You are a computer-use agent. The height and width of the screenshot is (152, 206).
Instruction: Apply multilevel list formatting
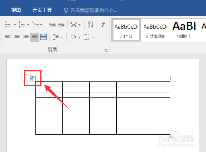35,25
